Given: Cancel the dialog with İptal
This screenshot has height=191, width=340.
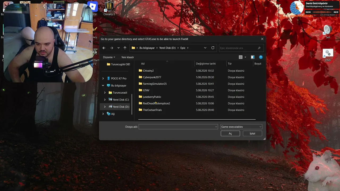Looking at the screenshot, I should (252, 133).
